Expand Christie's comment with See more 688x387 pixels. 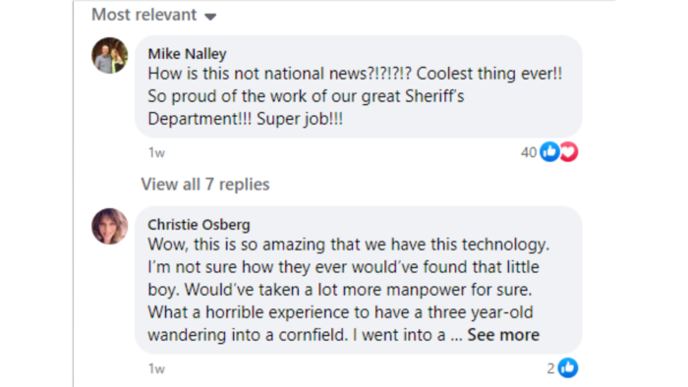[x=503, y=335]
